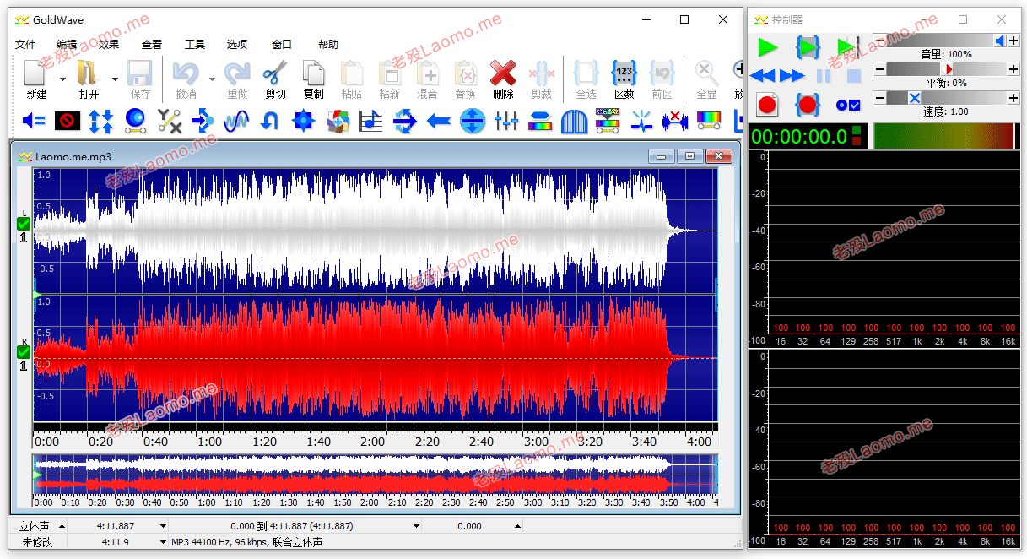Click the pause button in controller

click(824, 76)
